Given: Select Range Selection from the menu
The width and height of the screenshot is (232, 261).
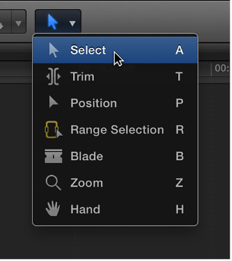Looking at the screenshot, I should click(117, 130).
